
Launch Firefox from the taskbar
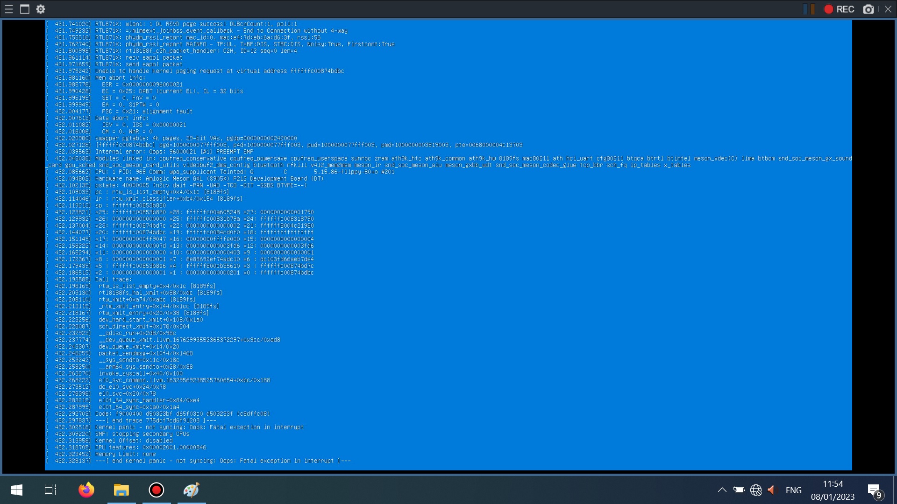tap(86, 490)
